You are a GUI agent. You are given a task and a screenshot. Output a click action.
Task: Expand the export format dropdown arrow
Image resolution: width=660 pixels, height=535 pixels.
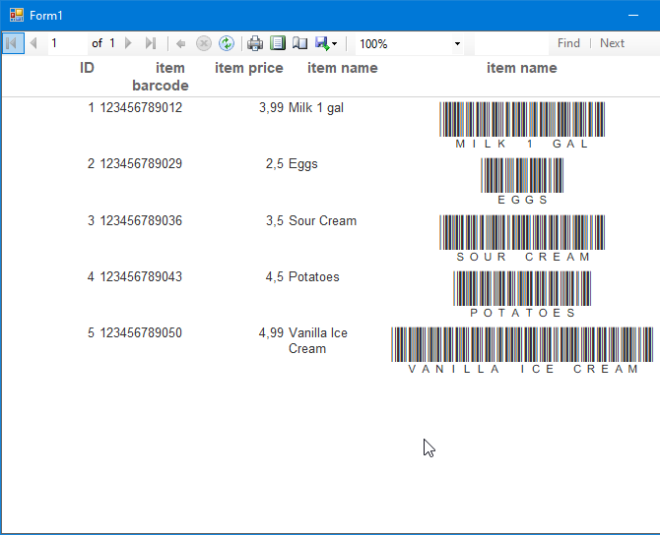point(335,43)
